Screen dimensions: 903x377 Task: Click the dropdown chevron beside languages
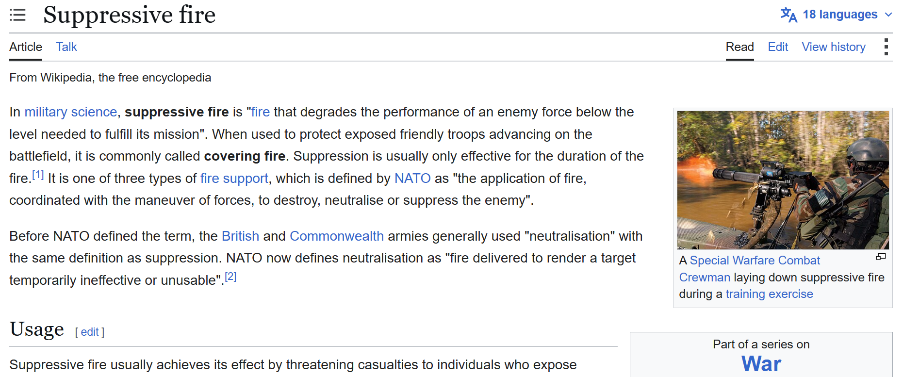888,15
